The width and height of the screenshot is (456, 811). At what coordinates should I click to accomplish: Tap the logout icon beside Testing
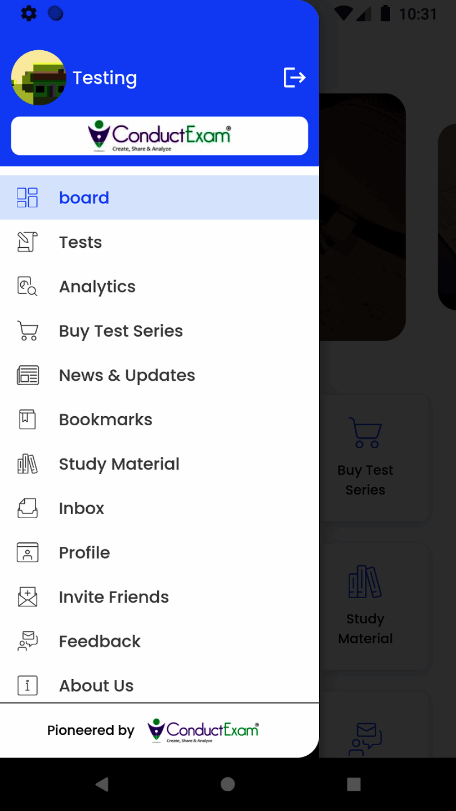tap(294, 78)
